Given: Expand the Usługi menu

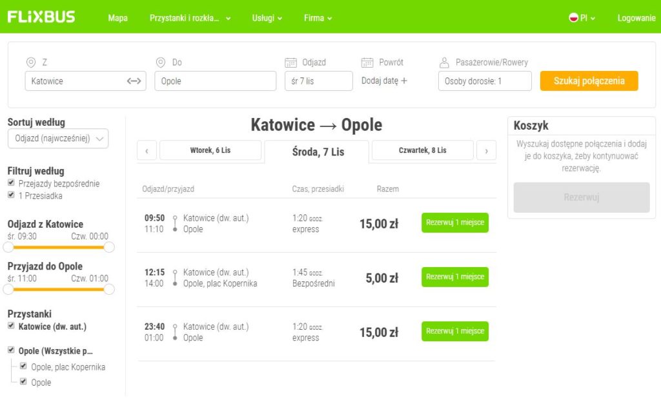Looking at the screenshot, I should (x=267, y=18).
